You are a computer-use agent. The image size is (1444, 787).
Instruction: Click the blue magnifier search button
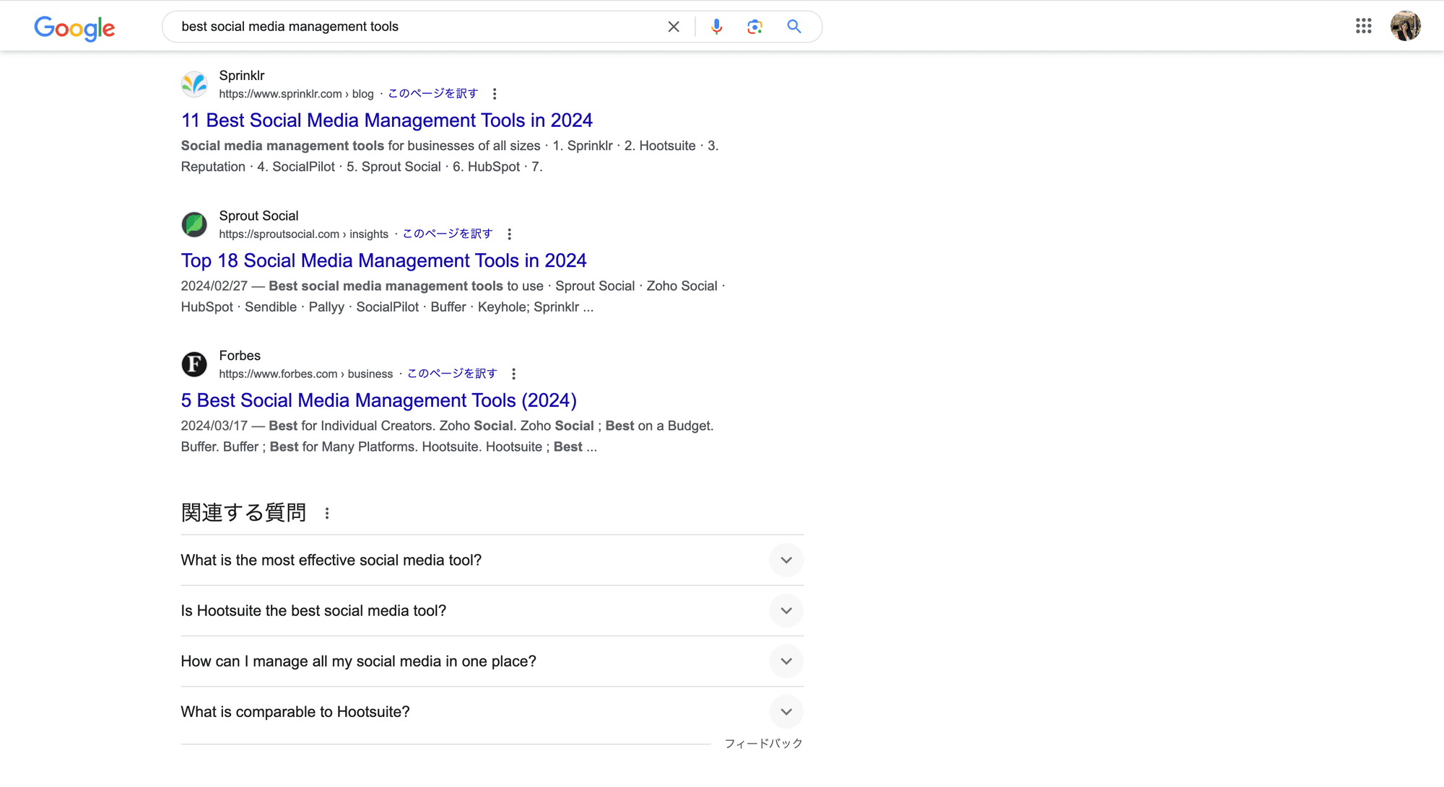point(793,27)
